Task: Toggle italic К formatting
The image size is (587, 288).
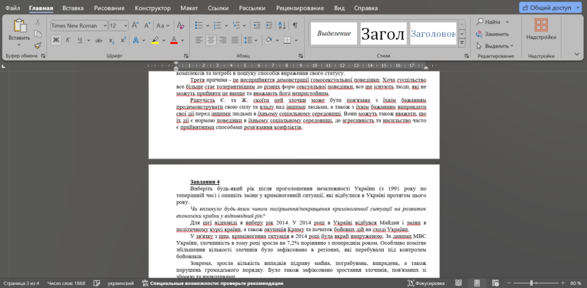Action: point(68,40)
